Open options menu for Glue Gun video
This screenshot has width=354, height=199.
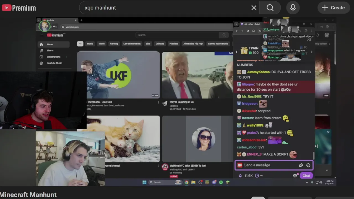[x=158, y=102]
